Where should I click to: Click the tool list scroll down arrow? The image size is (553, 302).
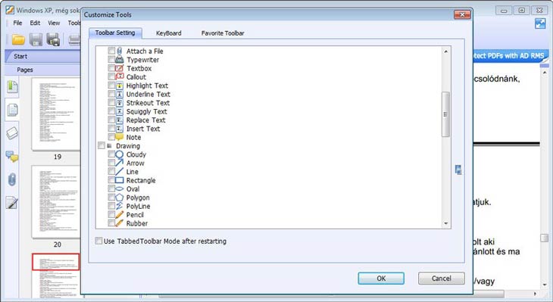(x=445, y=223)
